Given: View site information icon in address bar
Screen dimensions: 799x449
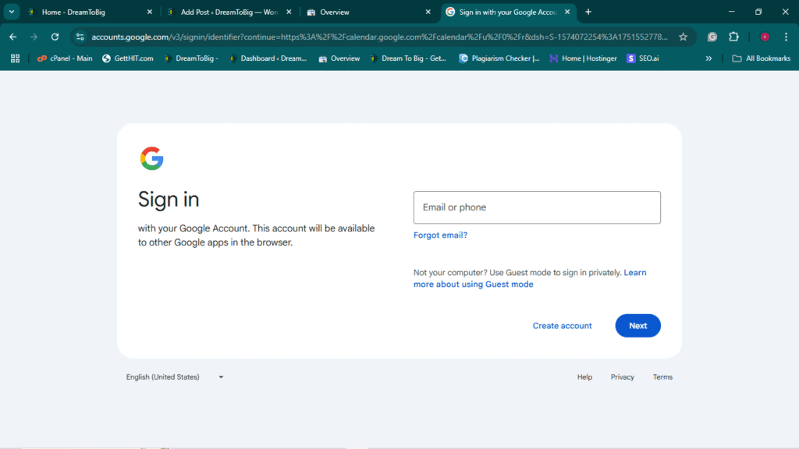Looking at the screenshot, I should pyautogui.click(x=80, y=37).
